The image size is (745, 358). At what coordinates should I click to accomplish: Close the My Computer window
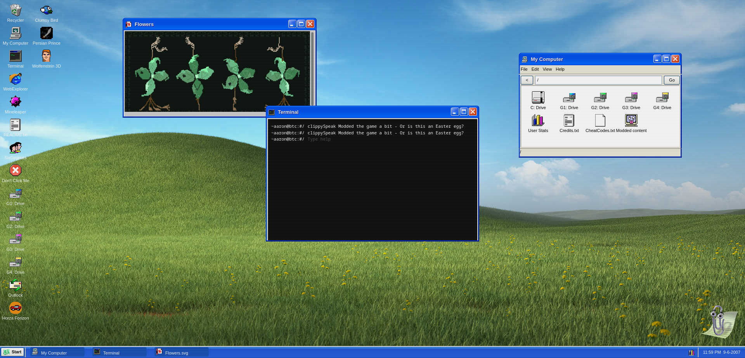tap(675, 59)
